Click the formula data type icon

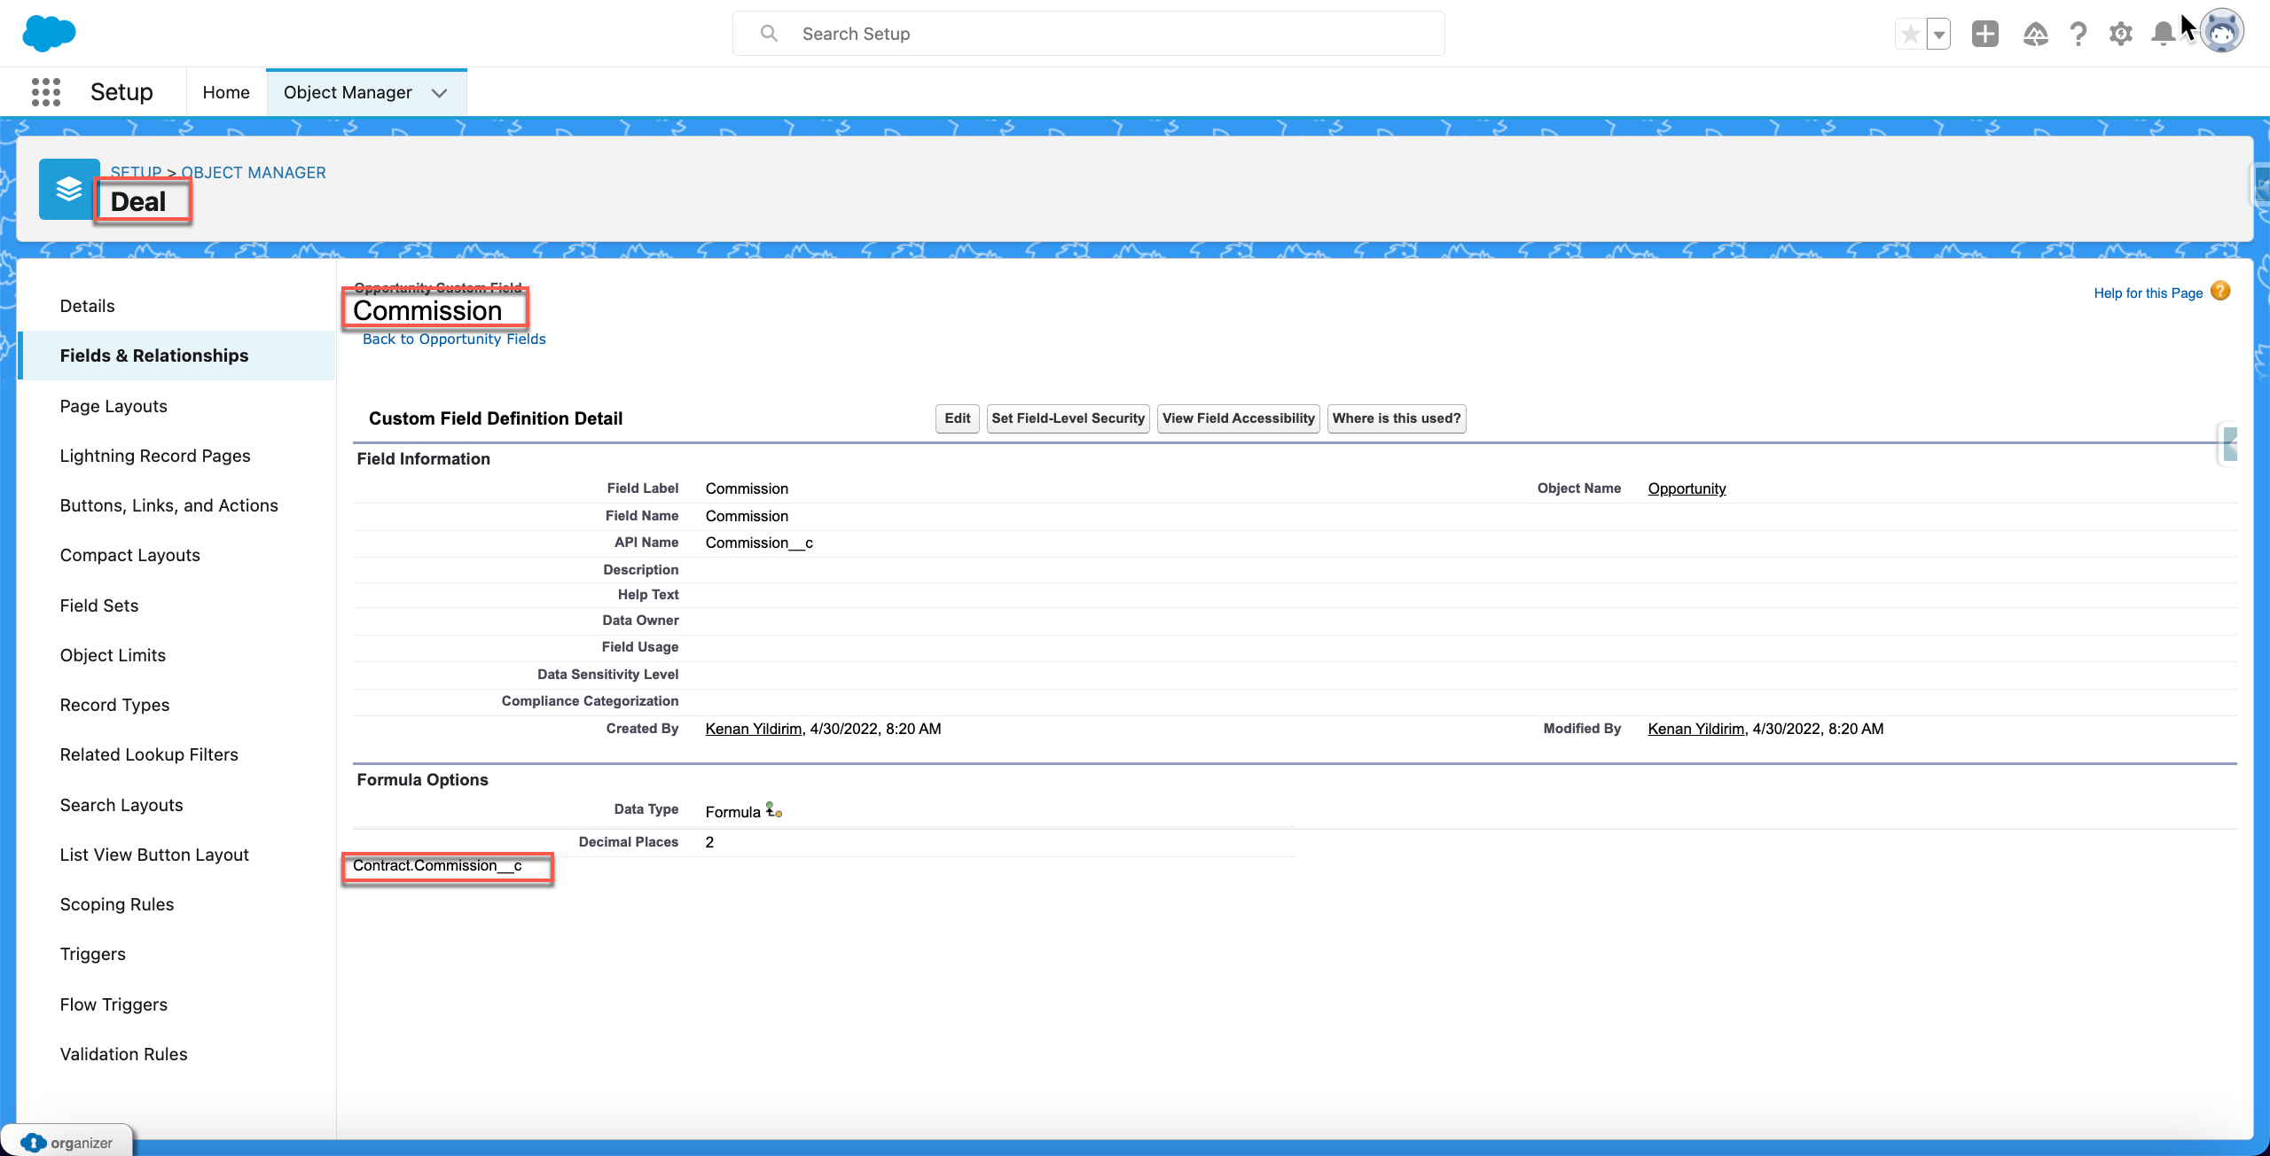coord(774,810)
